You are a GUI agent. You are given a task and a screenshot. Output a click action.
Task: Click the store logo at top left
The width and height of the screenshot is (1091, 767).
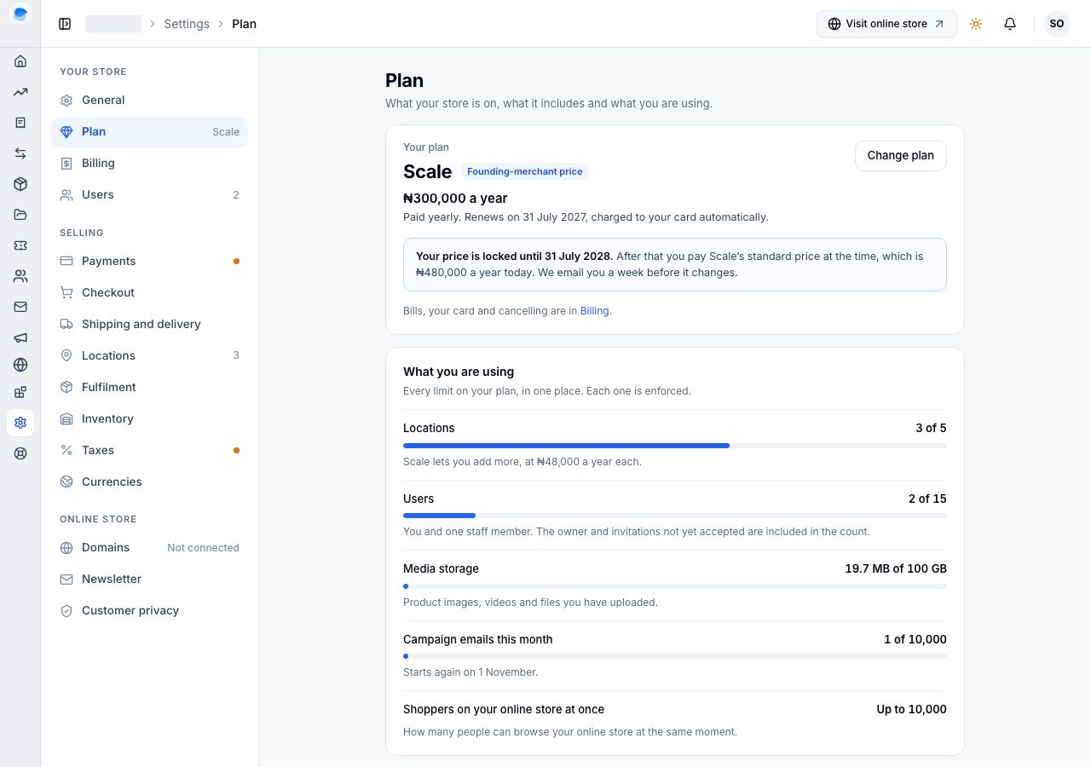pyautogui.click(x=20, y=14)
